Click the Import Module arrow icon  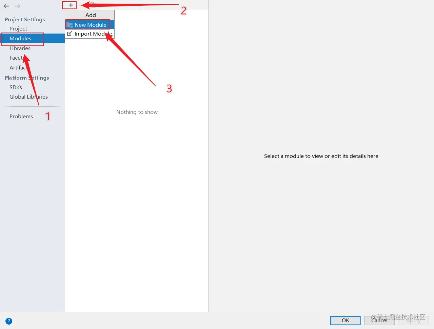(70, 34)
